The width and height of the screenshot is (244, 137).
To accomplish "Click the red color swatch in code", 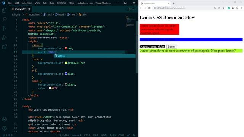I will click(x=66, y=48).
